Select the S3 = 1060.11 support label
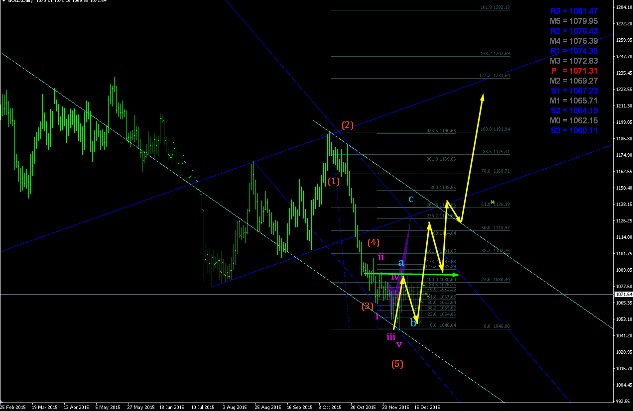Image resolution: width=633 pixels, height=411 pixels. 574,130
